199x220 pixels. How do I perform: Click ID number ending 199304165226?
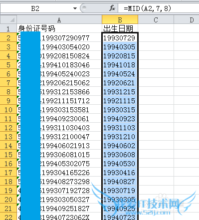pyautogui.click(x=59, y=172)
